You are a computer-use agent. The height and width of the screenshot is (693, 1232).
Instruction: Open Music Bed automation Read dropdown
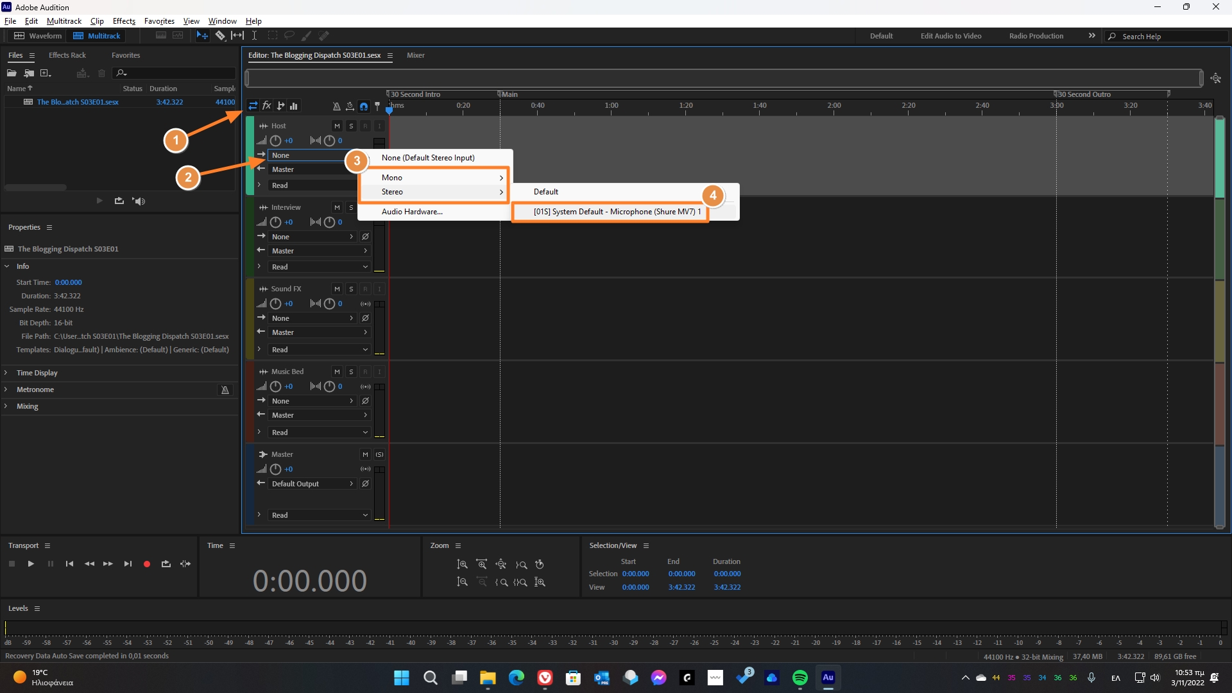[x=319, y=432]
